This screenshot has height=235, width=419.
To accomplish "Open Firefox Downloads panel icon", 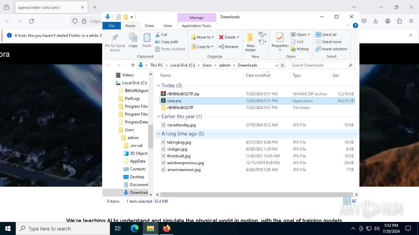I will [376, 21].
